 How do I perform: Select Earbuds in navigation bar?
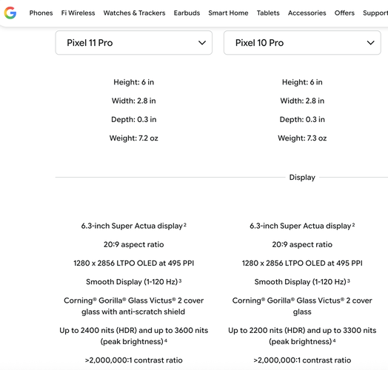pyautogui.click(x=187, y=13)
